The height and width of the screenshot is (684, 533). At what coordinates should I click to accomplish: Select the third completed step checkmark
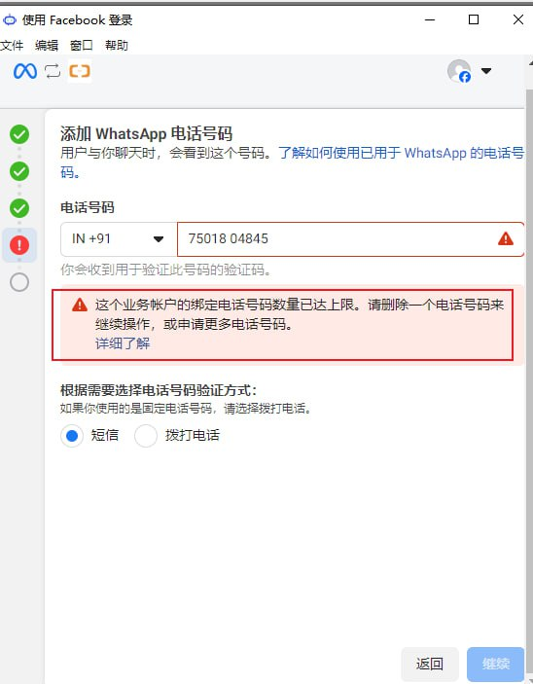coord(19,208)
